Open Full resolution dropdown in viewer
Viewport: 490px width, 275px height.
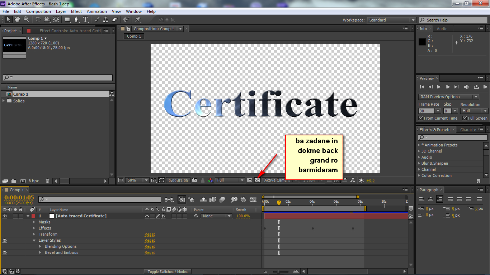pos(230,180)
